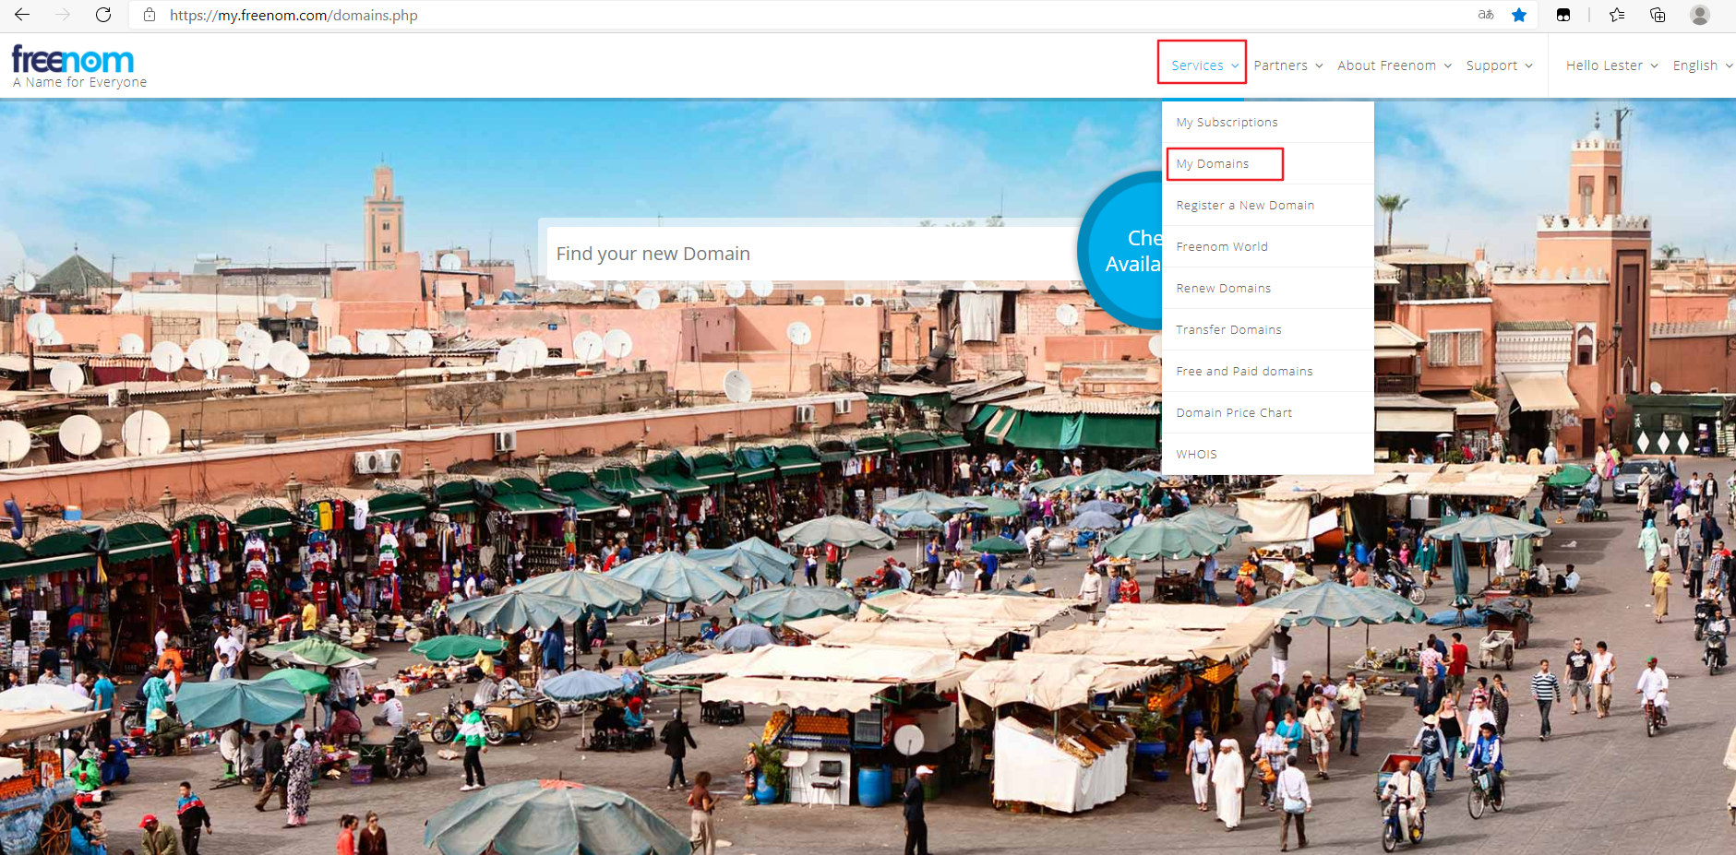1736x855 pixels.
Task: Click the browser forward arrow
Action: coord(63,15)
